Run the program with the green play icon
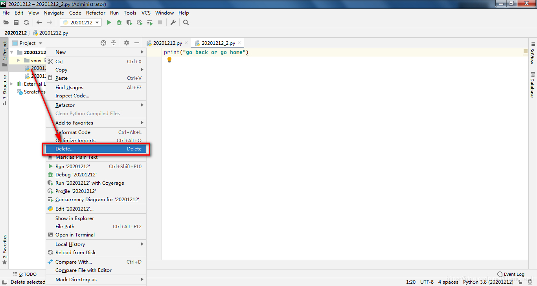The height and width of the screenshot is (286, 537). [x=109, y=23]
